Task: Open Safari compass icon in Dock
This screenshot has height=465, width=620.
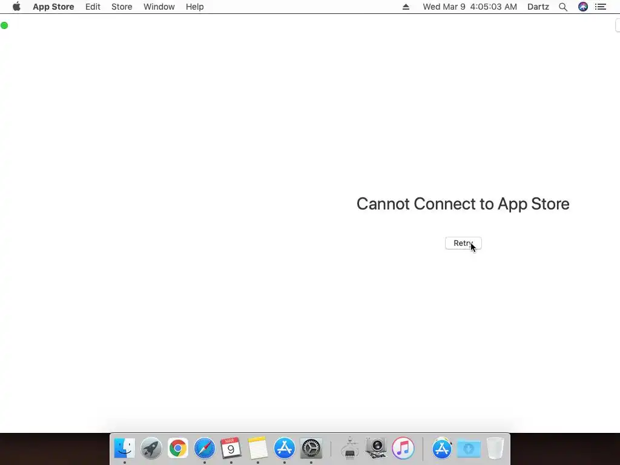Action: [x=205, y=449]
